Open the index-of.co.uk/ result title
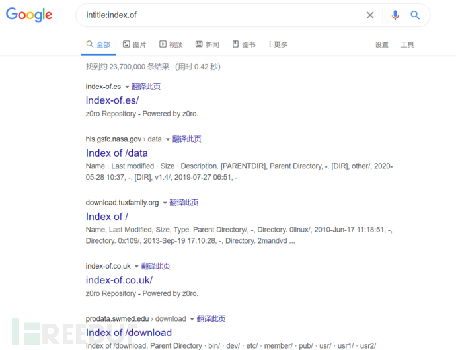This screenshot has height=350, width=456. tap(119, 280)
